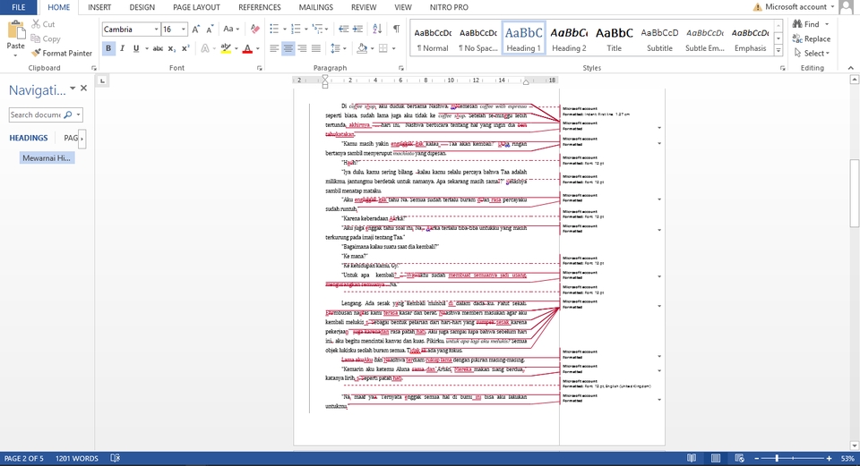The image size is (860, 466).
Task: Click Copy in Clipboard group
Action: tap(46, 38)
